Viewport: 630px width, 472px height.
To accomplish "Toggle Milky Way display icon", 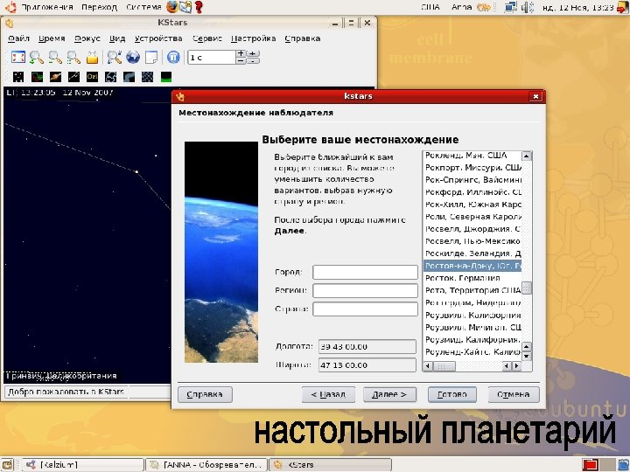I will click(x=129, y=76).
